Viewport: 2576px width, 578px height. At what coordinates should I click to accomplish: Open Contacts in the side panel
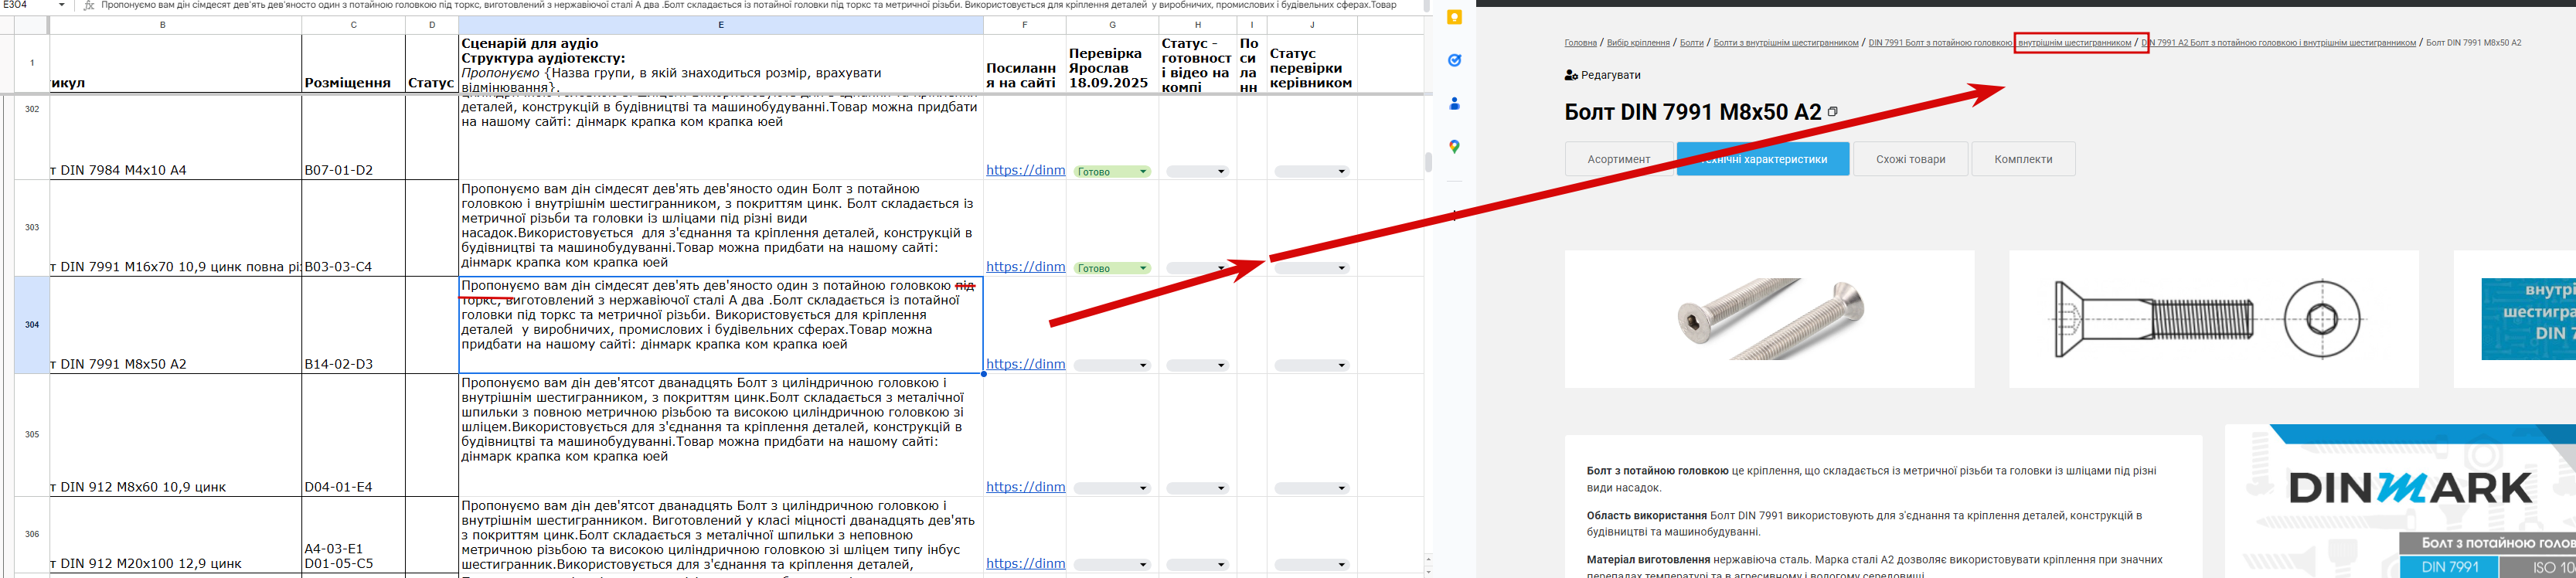[x=1454, y=103]
